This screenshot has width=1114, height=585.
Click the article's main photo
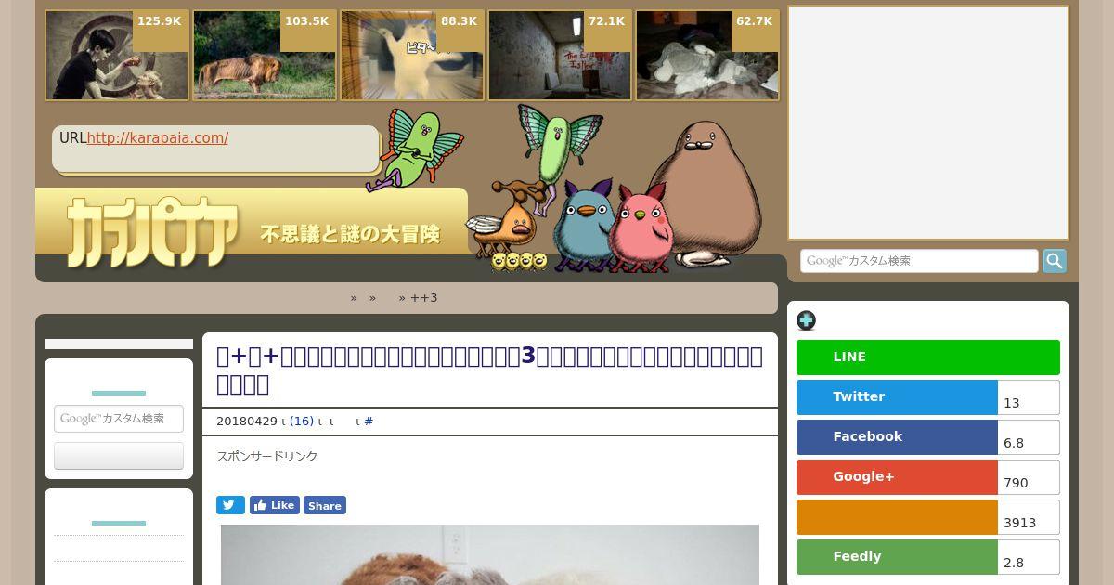(490, 554)
